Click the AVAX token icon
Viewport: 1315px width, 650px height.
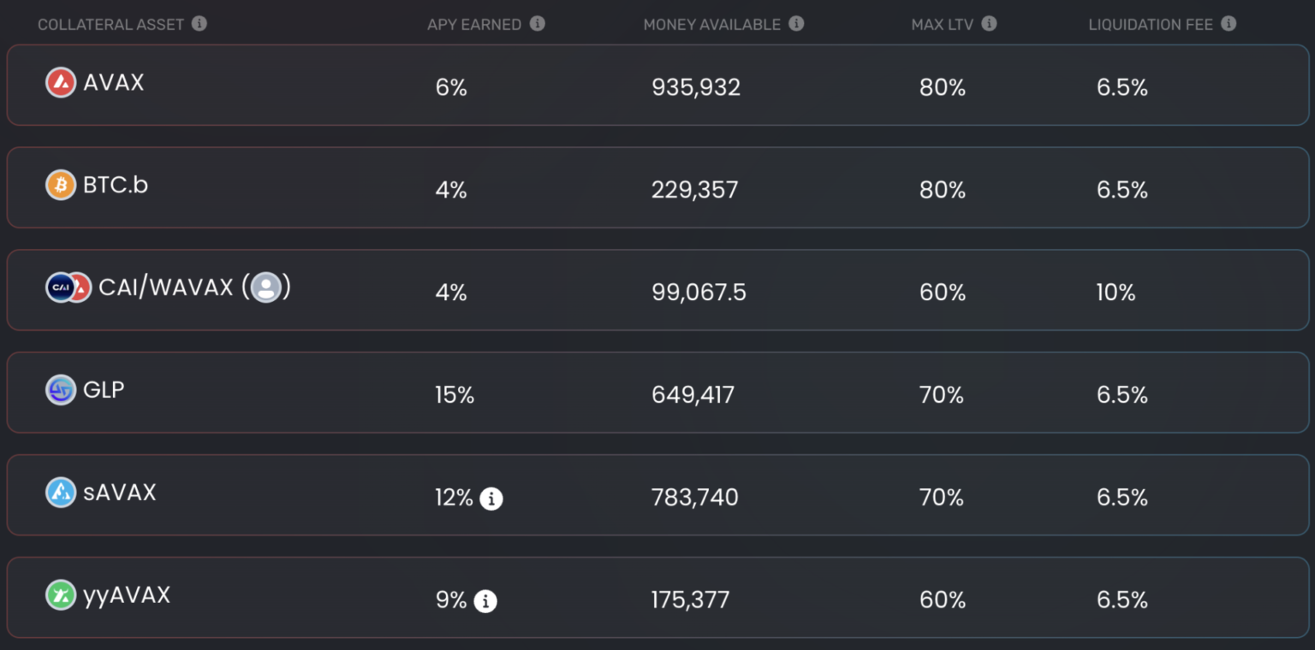click(61, 83)
